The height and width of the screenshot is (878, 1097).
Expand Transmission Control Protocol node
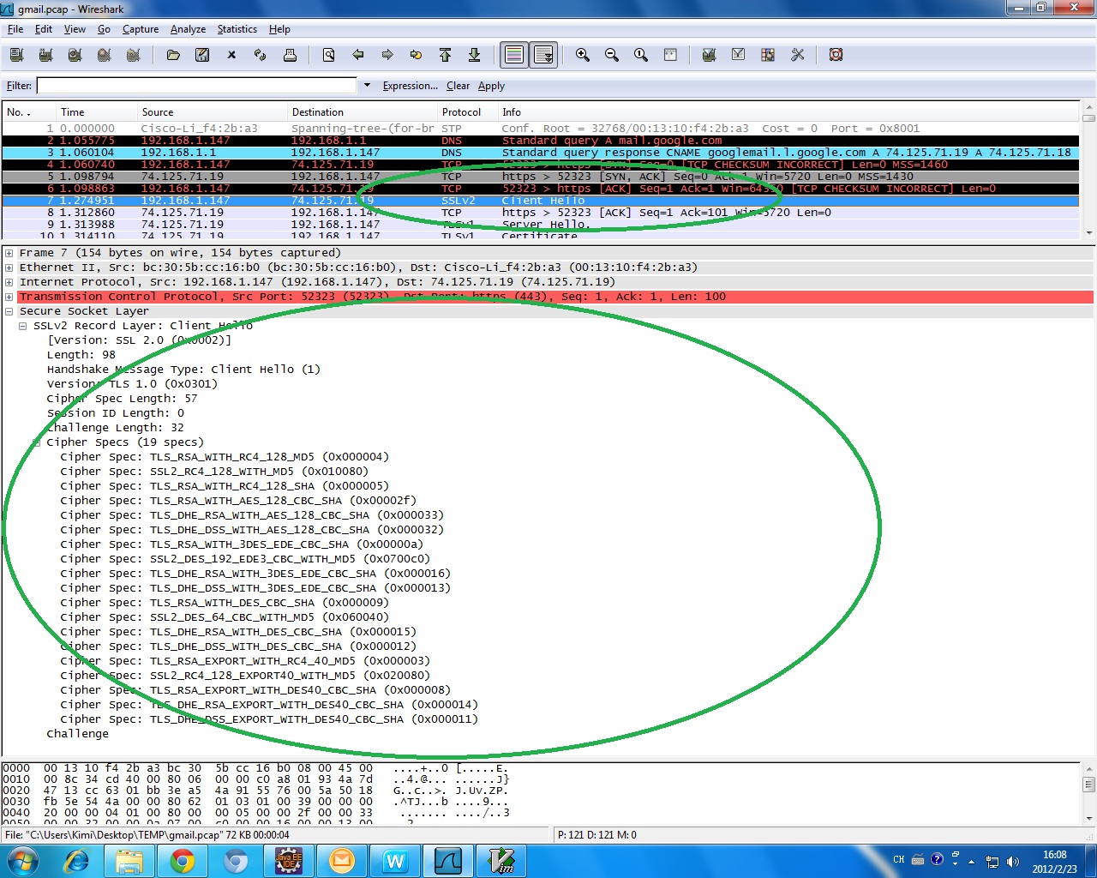9,297
